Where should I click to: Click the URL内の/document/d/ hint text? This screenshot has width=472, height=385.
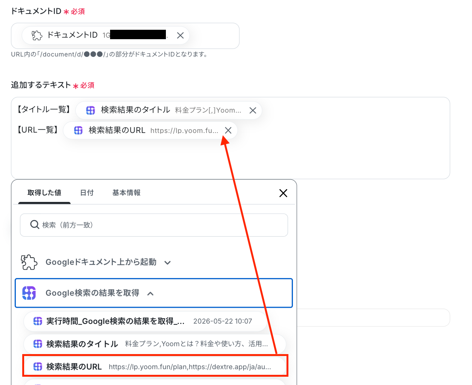point(109,54)
